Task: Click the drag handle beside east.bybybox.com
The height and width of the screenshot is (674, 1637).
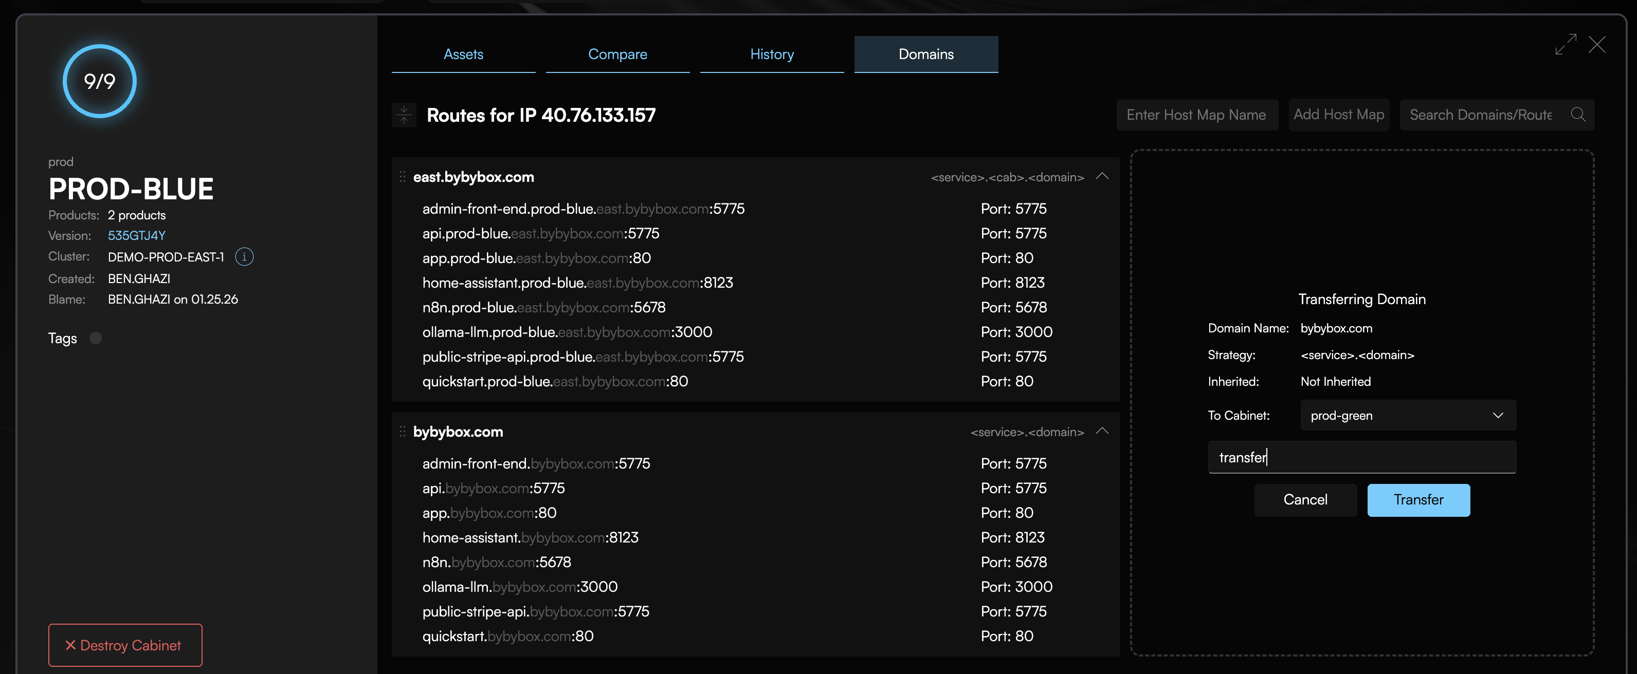Action: coord(402,177)
